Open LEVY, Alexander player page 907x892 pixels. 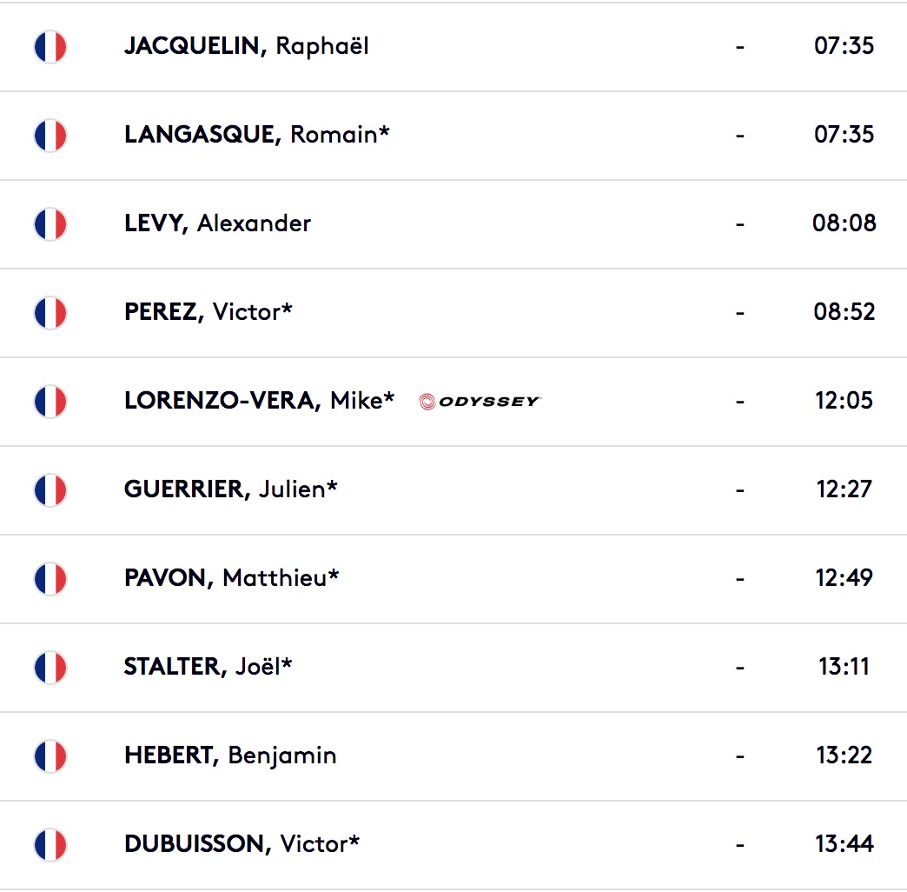[x=217, y=223]
